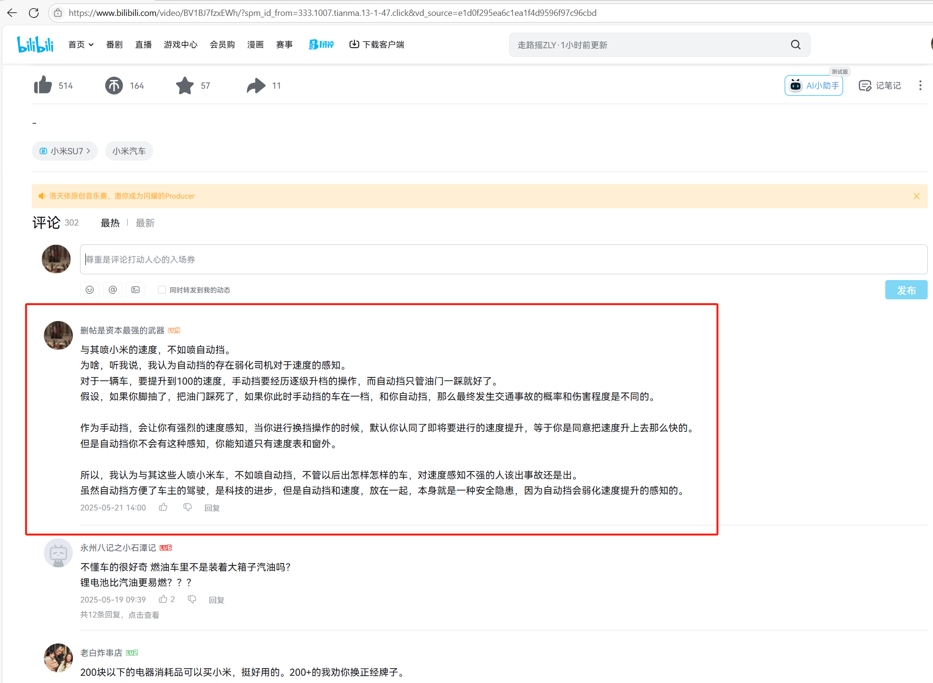Click the star favorite icon showing 57
Screen dimensions: 933x683
185,85
